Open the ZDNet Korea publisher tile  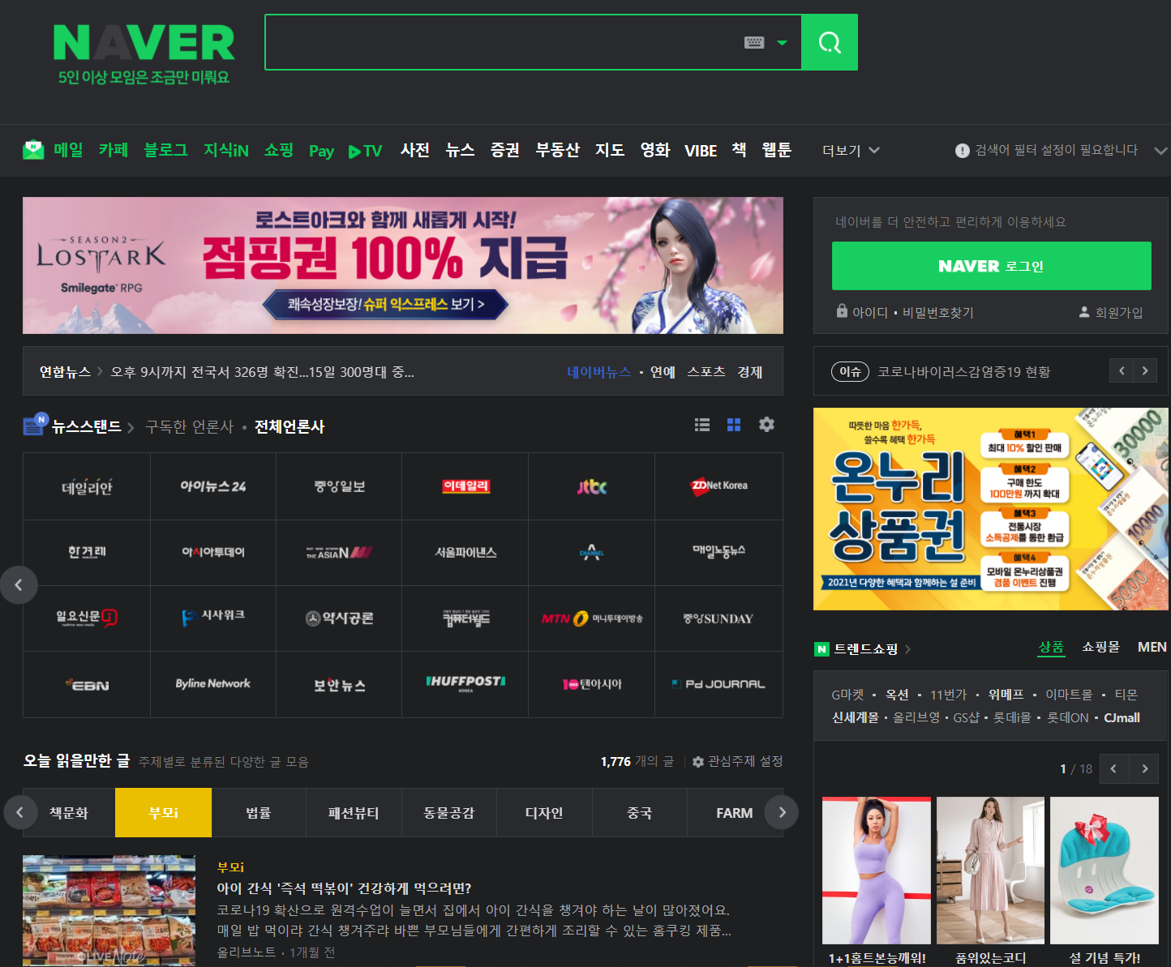tap(718, 486)
